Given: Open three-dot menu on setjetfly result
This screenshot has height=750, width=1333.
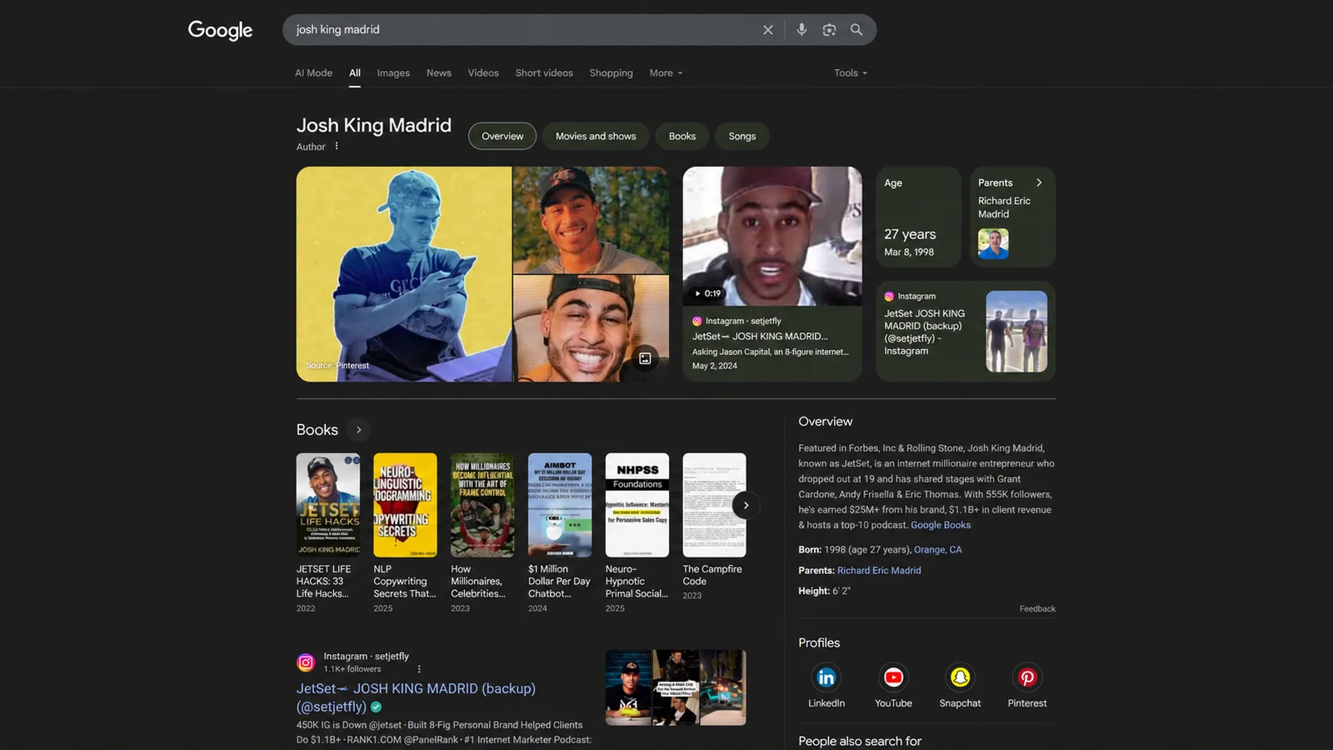Looking at the screenshot, I should 419,669.
